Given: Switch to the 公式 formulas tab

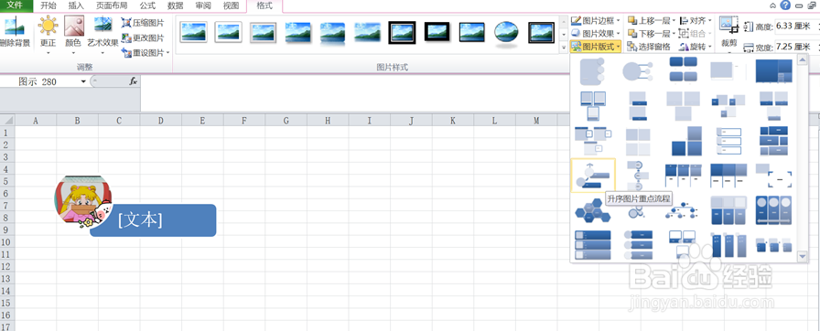Looking at the screenshot, I should click(x=147, y=6).
